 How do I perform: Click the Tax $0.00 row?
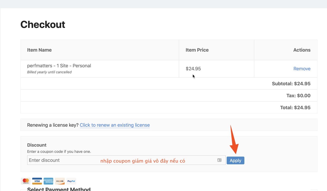pyautogui.click(x=298, y=96)
